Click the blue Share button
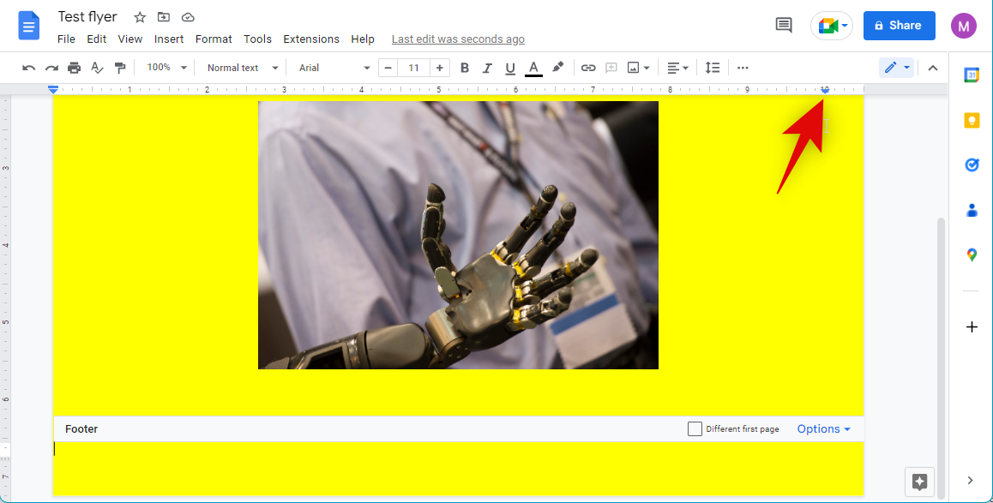Image resolution: width=993 pixels, height=503 pixels. coord(899,26)
